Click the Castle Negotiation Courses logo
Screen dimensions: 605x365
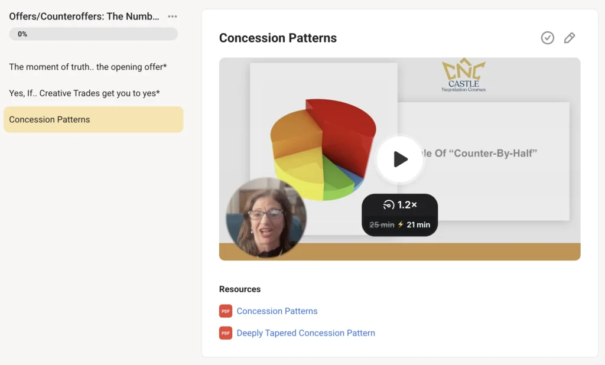464,76
